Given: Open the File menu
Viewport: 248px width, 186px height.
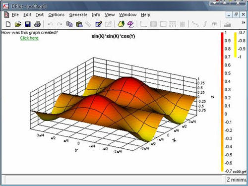Looking at the screenshot, I should 15,15.
